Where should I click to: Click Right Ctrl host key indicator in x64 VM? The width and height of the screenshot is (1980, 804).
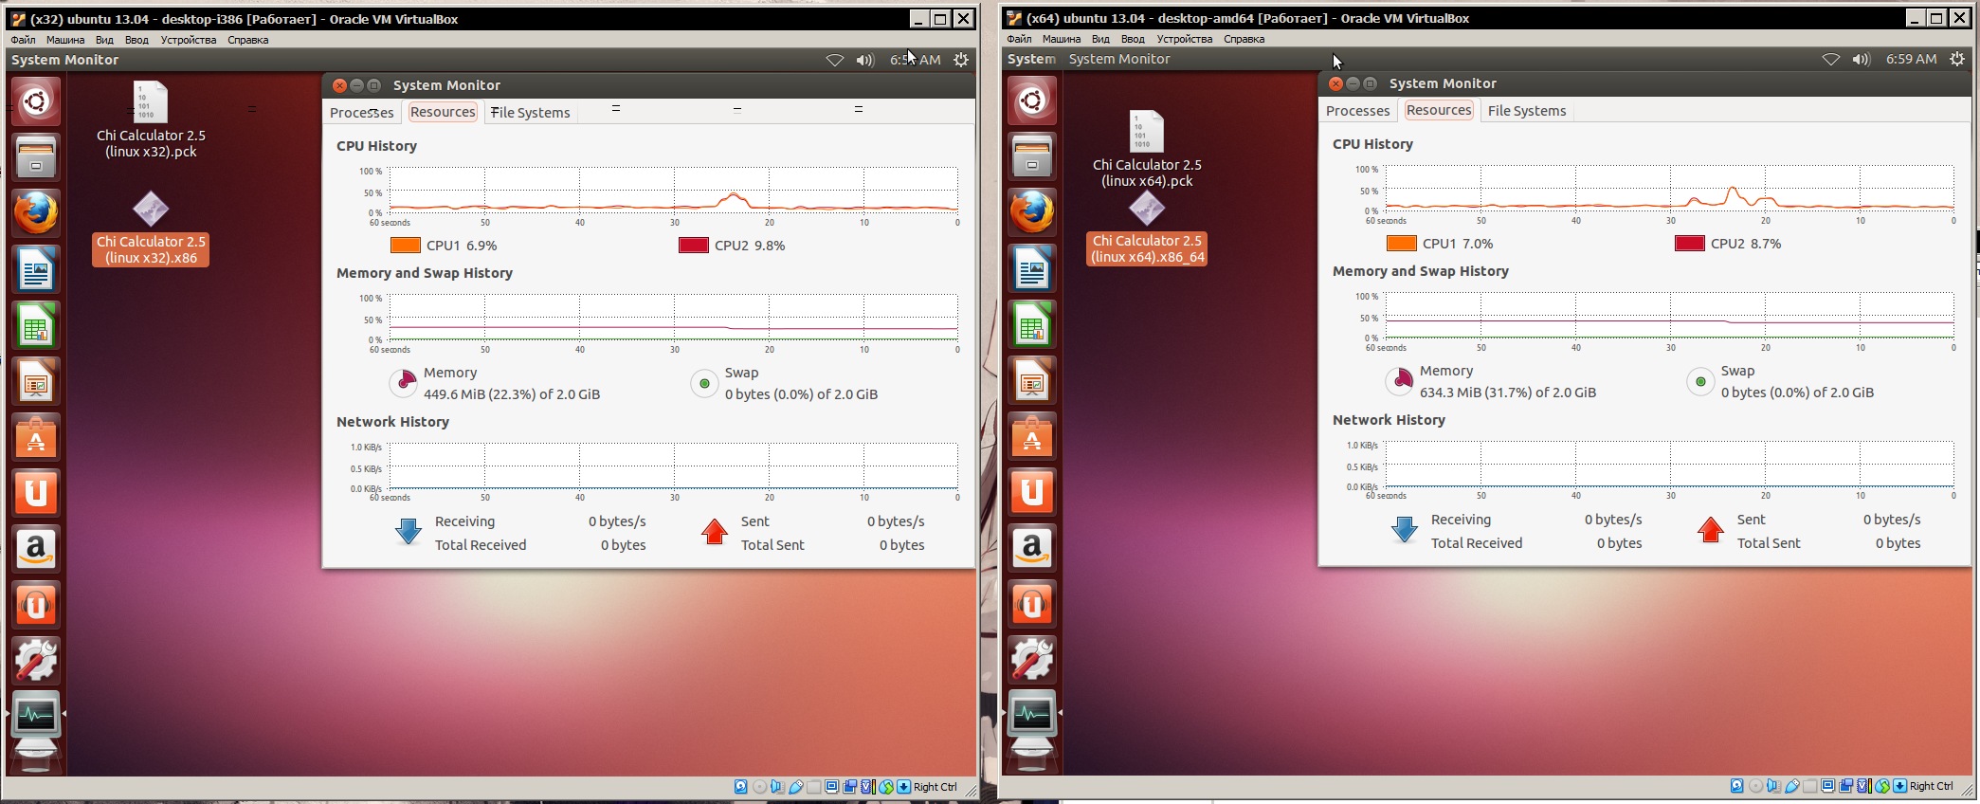1931,786
